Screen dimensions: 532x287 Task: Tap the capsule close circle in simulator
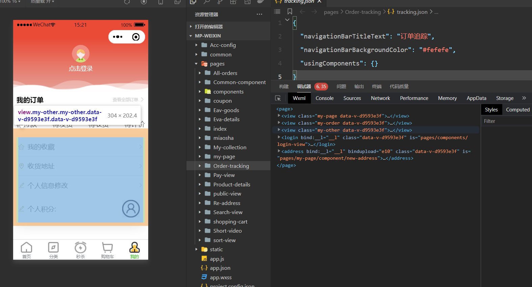click(136, 37)
